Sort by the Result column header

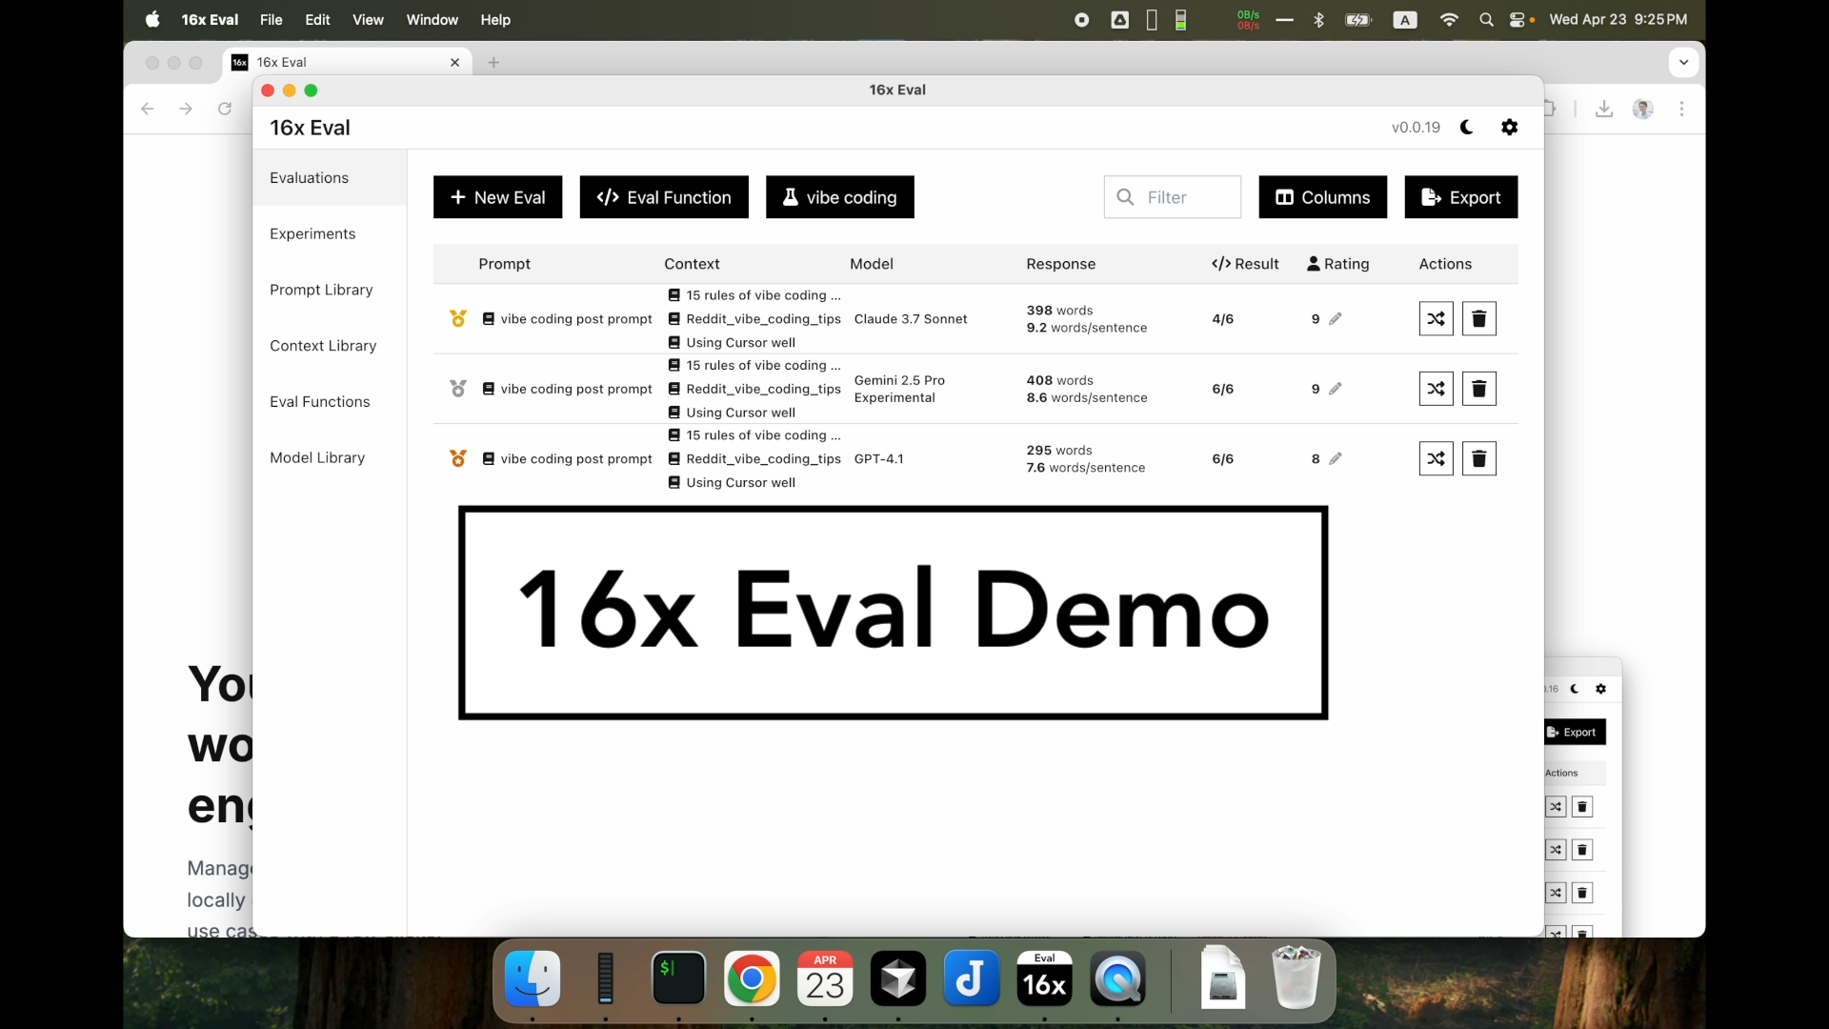coord(1245,264)
